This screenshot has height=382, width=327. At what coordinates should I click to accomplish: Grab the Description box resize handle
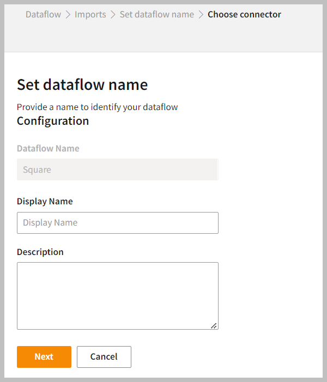click(214, 325)
